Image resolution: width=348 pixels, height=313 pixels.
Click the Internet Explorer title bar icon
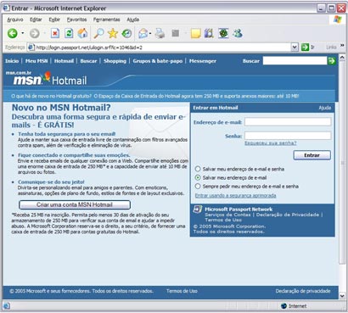click(7, 8)
